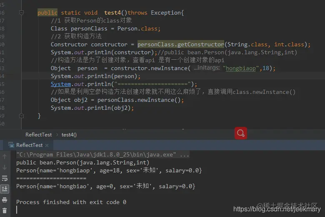This screenshot has height=217, width=325.
Task: Click the text cursor on the last console line
Action: click(17, 210)
